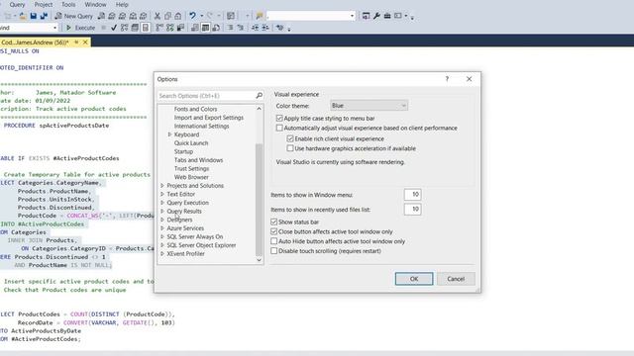Switch to Results to File
This screenshot has width=634, height=356.
click(x=216, y=28)
